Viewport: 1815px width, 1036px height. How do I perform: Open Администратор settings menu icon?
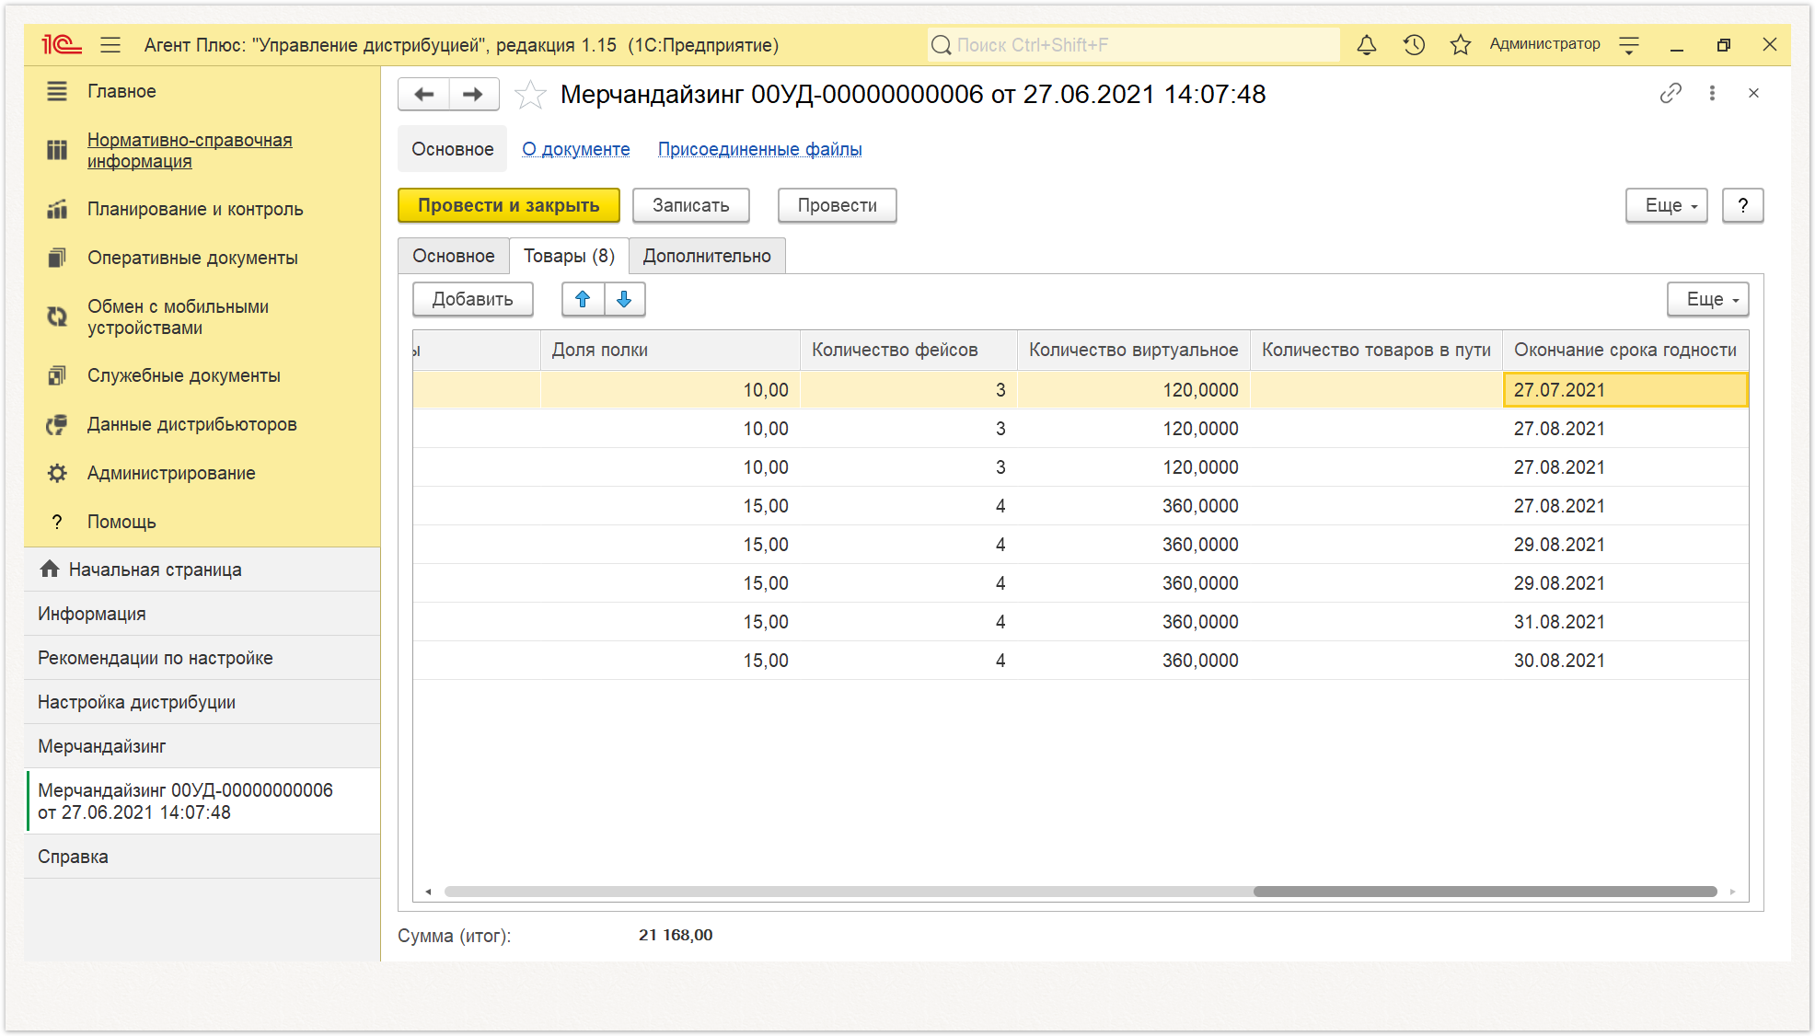(1629, 45)
